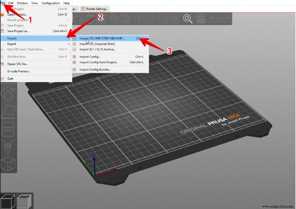
Task: Expand the Export submenu
Action: pyautogui.click(x=36, y=44)
